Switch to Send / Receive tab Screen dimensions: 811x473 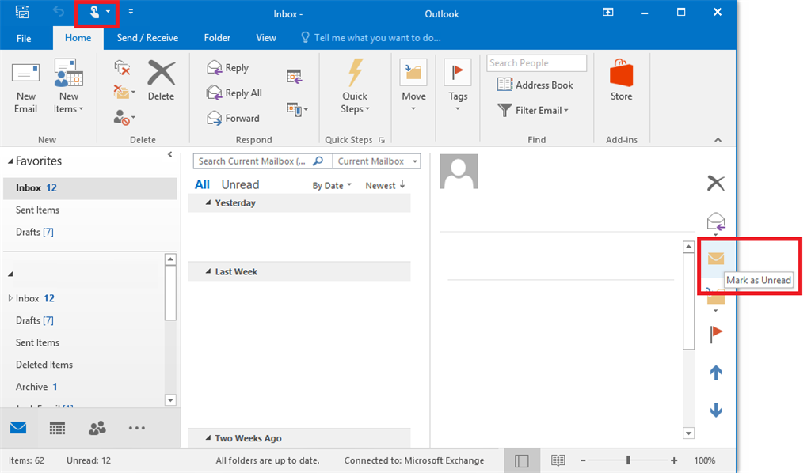[x=147, y=38]
